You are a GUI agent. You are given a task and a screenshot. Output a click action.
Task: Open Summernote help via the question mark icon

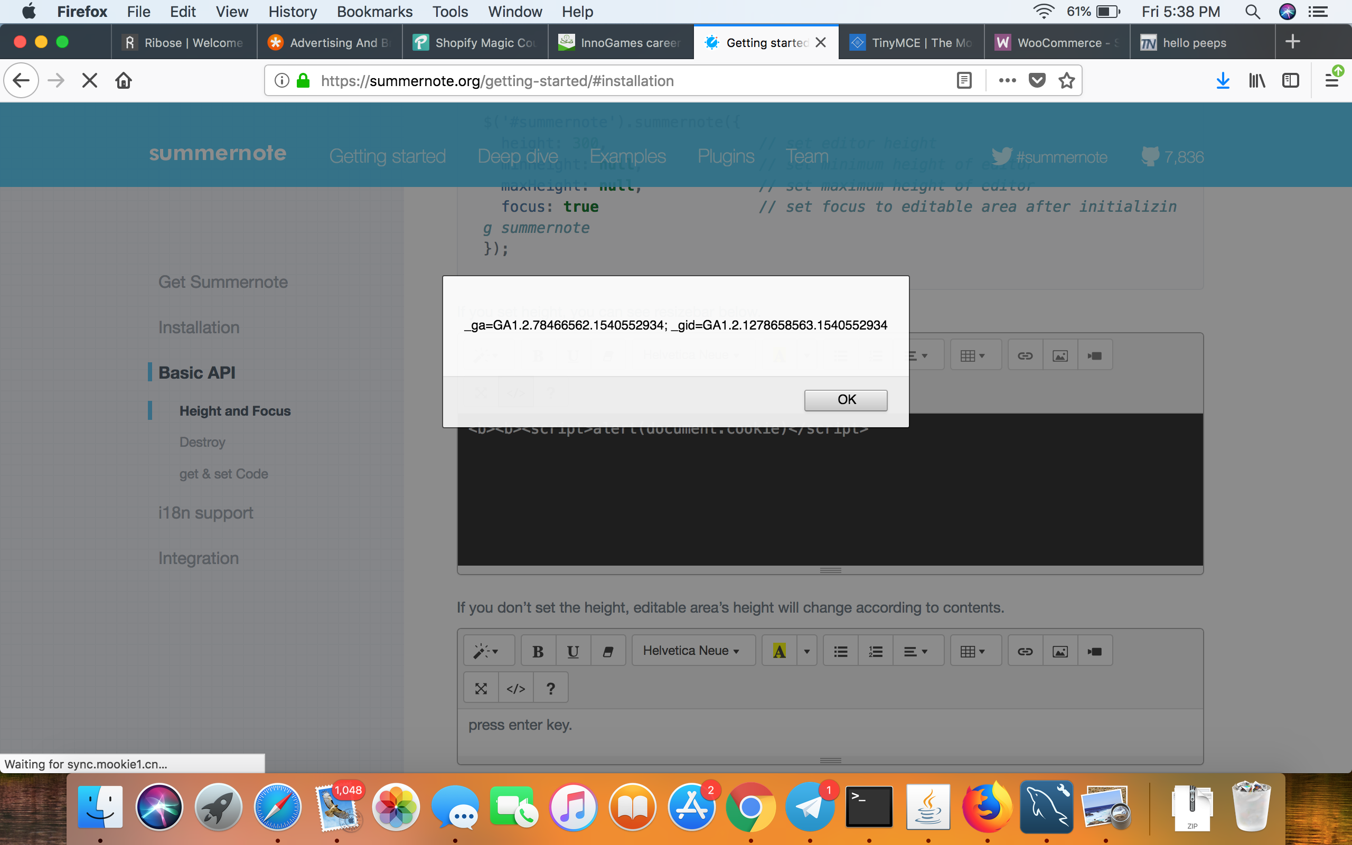coord(551,688)
